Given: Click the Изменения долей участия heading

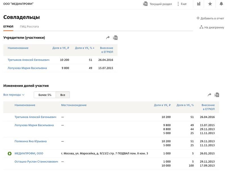Looking at the screenshot, I should [x=26, y=86].
